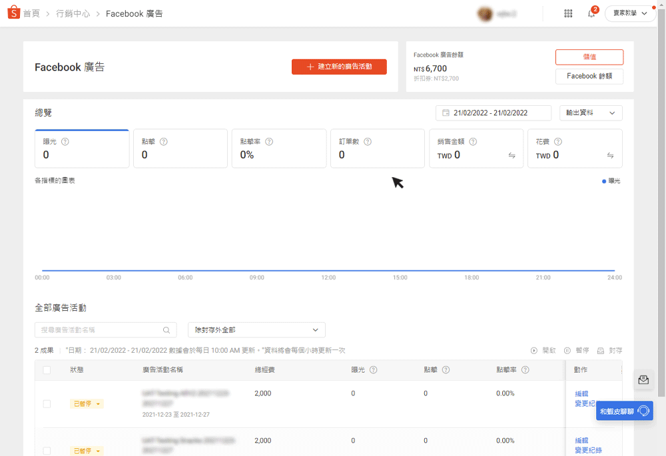Click calendar icon in date range field
This screenshot has width=666, height=456.
coord(446,113)
